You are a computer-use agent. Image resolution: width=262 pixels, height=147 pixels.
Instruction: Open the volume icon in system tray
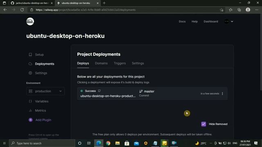(229, 143)
